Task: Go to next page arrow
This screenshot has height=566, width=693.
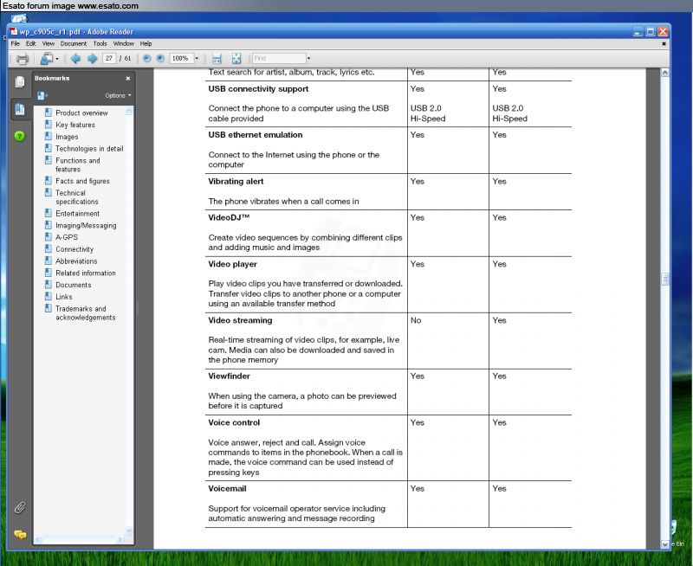Action: pyautogui.click(x=92, y=58)
